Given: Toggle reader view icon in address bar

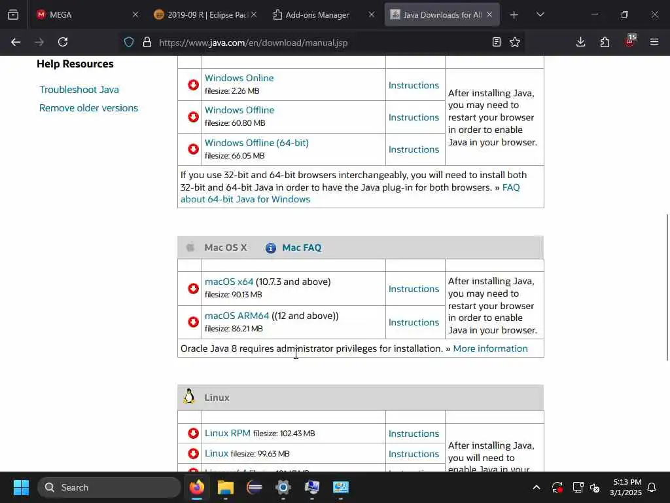Looking at the screenshot, I should 496,42.
